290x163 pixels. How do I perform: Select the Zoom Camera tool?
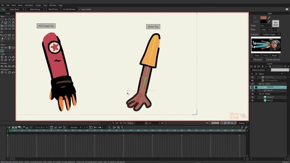pos(6,66)
